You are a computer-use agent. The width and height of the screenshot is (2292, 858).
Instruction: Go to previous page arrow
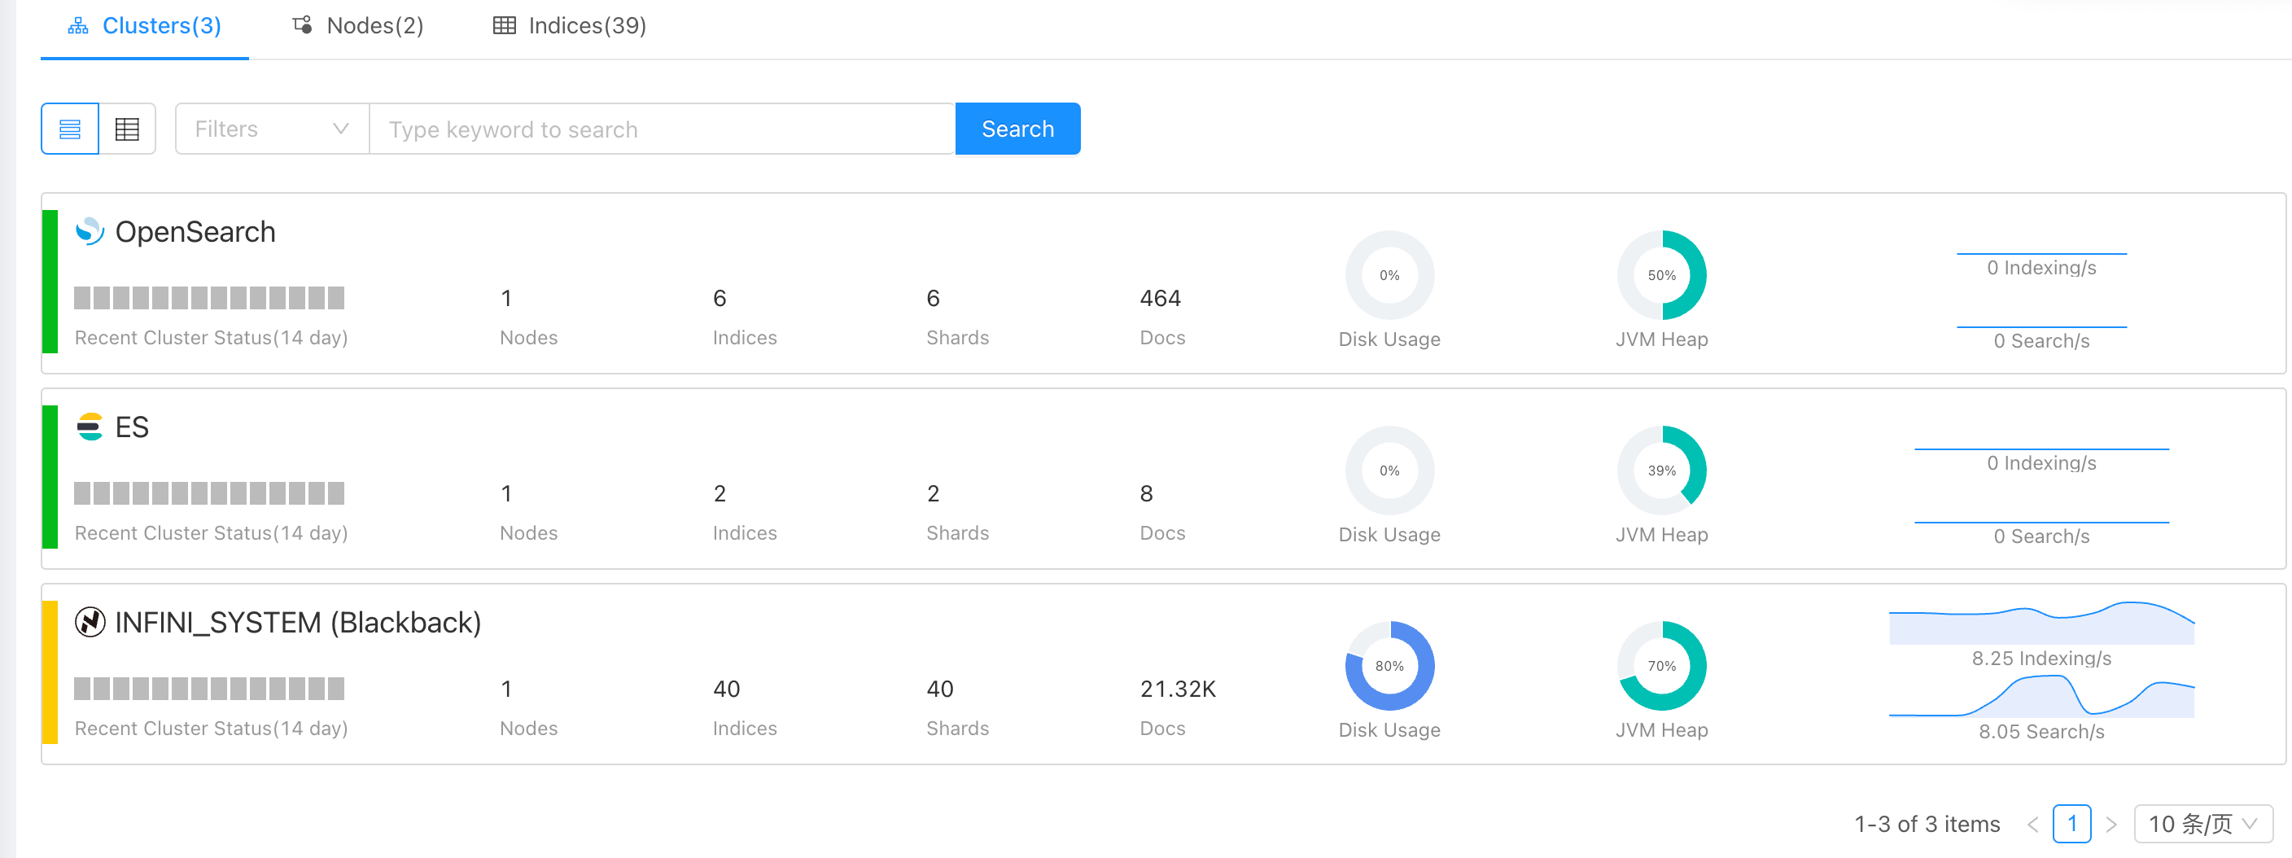(2033, 824)
